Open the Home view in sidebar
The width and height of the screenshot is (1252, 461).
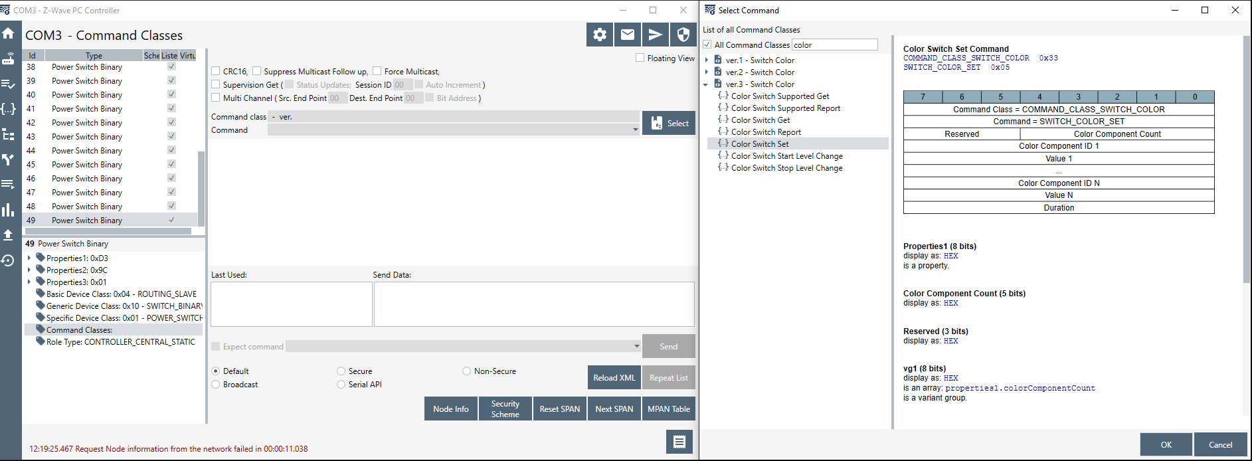pyautogui.click(x=8, y=33)
